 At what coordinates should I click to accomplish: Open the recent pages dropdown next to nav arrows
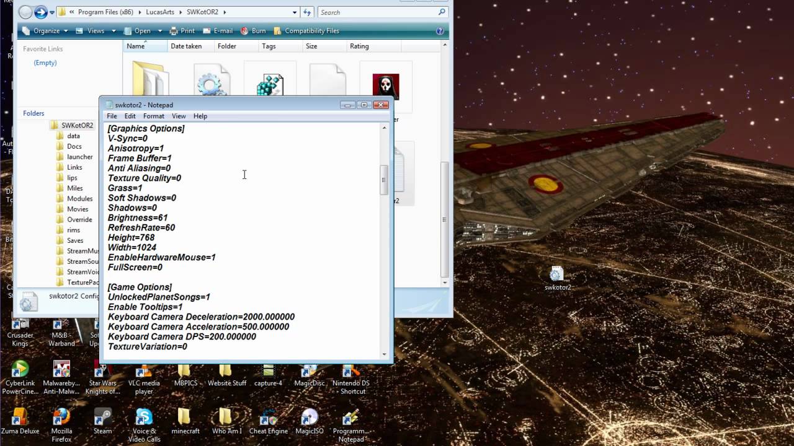(x=53, y=12)
